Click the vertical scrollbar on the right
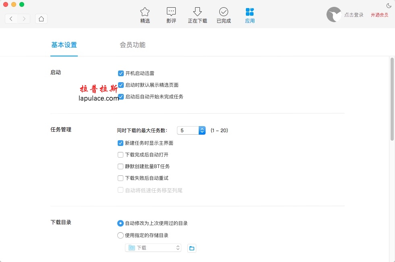 [x=392, y=99]
